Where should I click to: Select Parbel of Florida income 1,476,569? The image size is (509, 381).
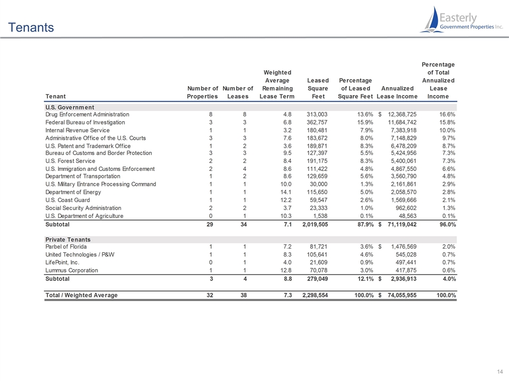[403, 247]
